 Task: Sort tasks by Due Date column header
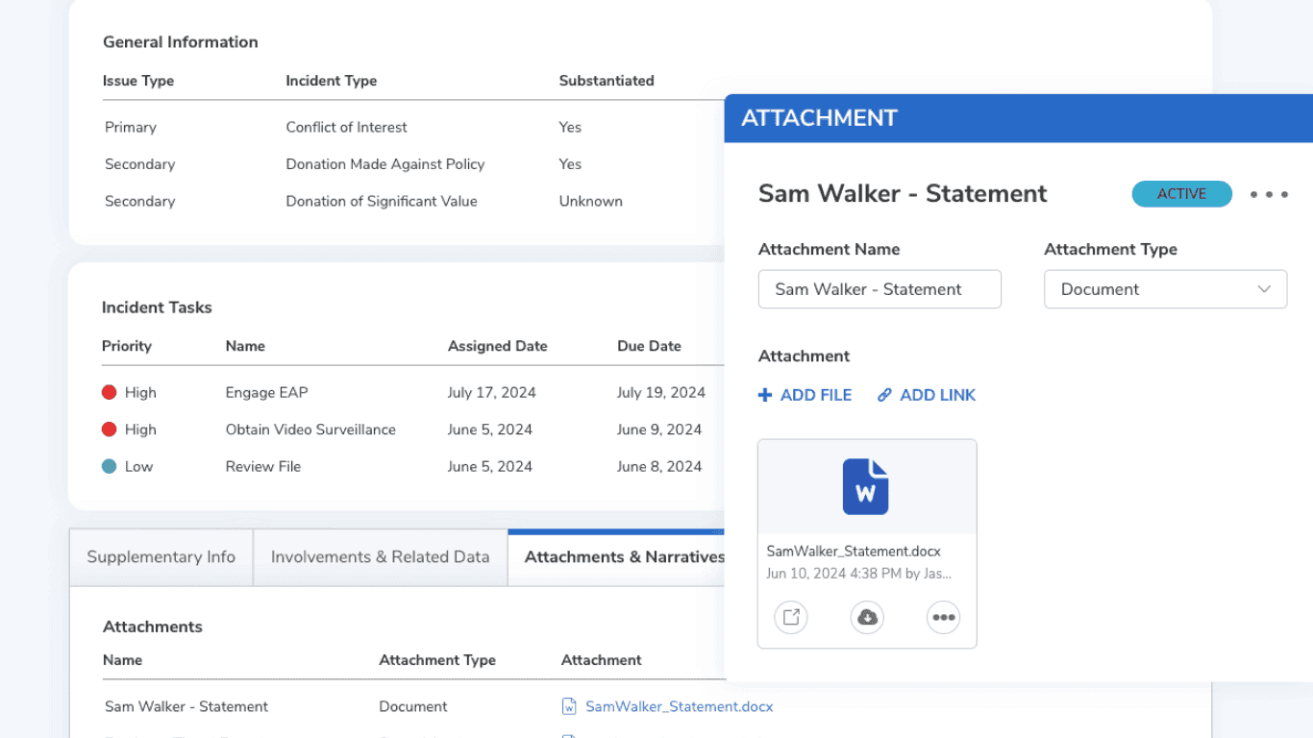649,346
